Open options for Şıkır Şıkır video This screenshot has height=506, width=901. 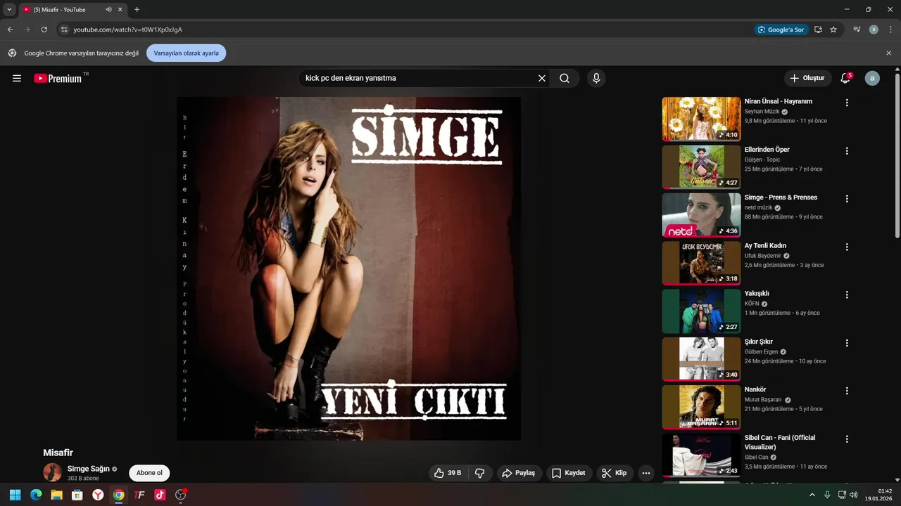[847, 343]
